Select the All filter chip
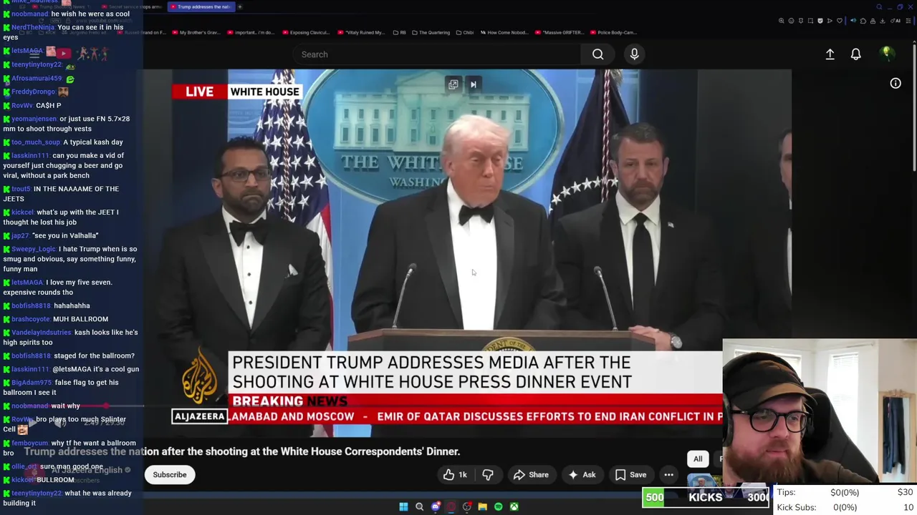 pos(698,459)
